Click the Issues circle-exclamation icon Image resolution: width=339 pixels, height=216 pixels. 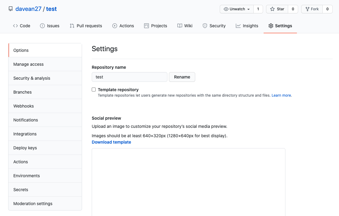[x=42, y=26]
